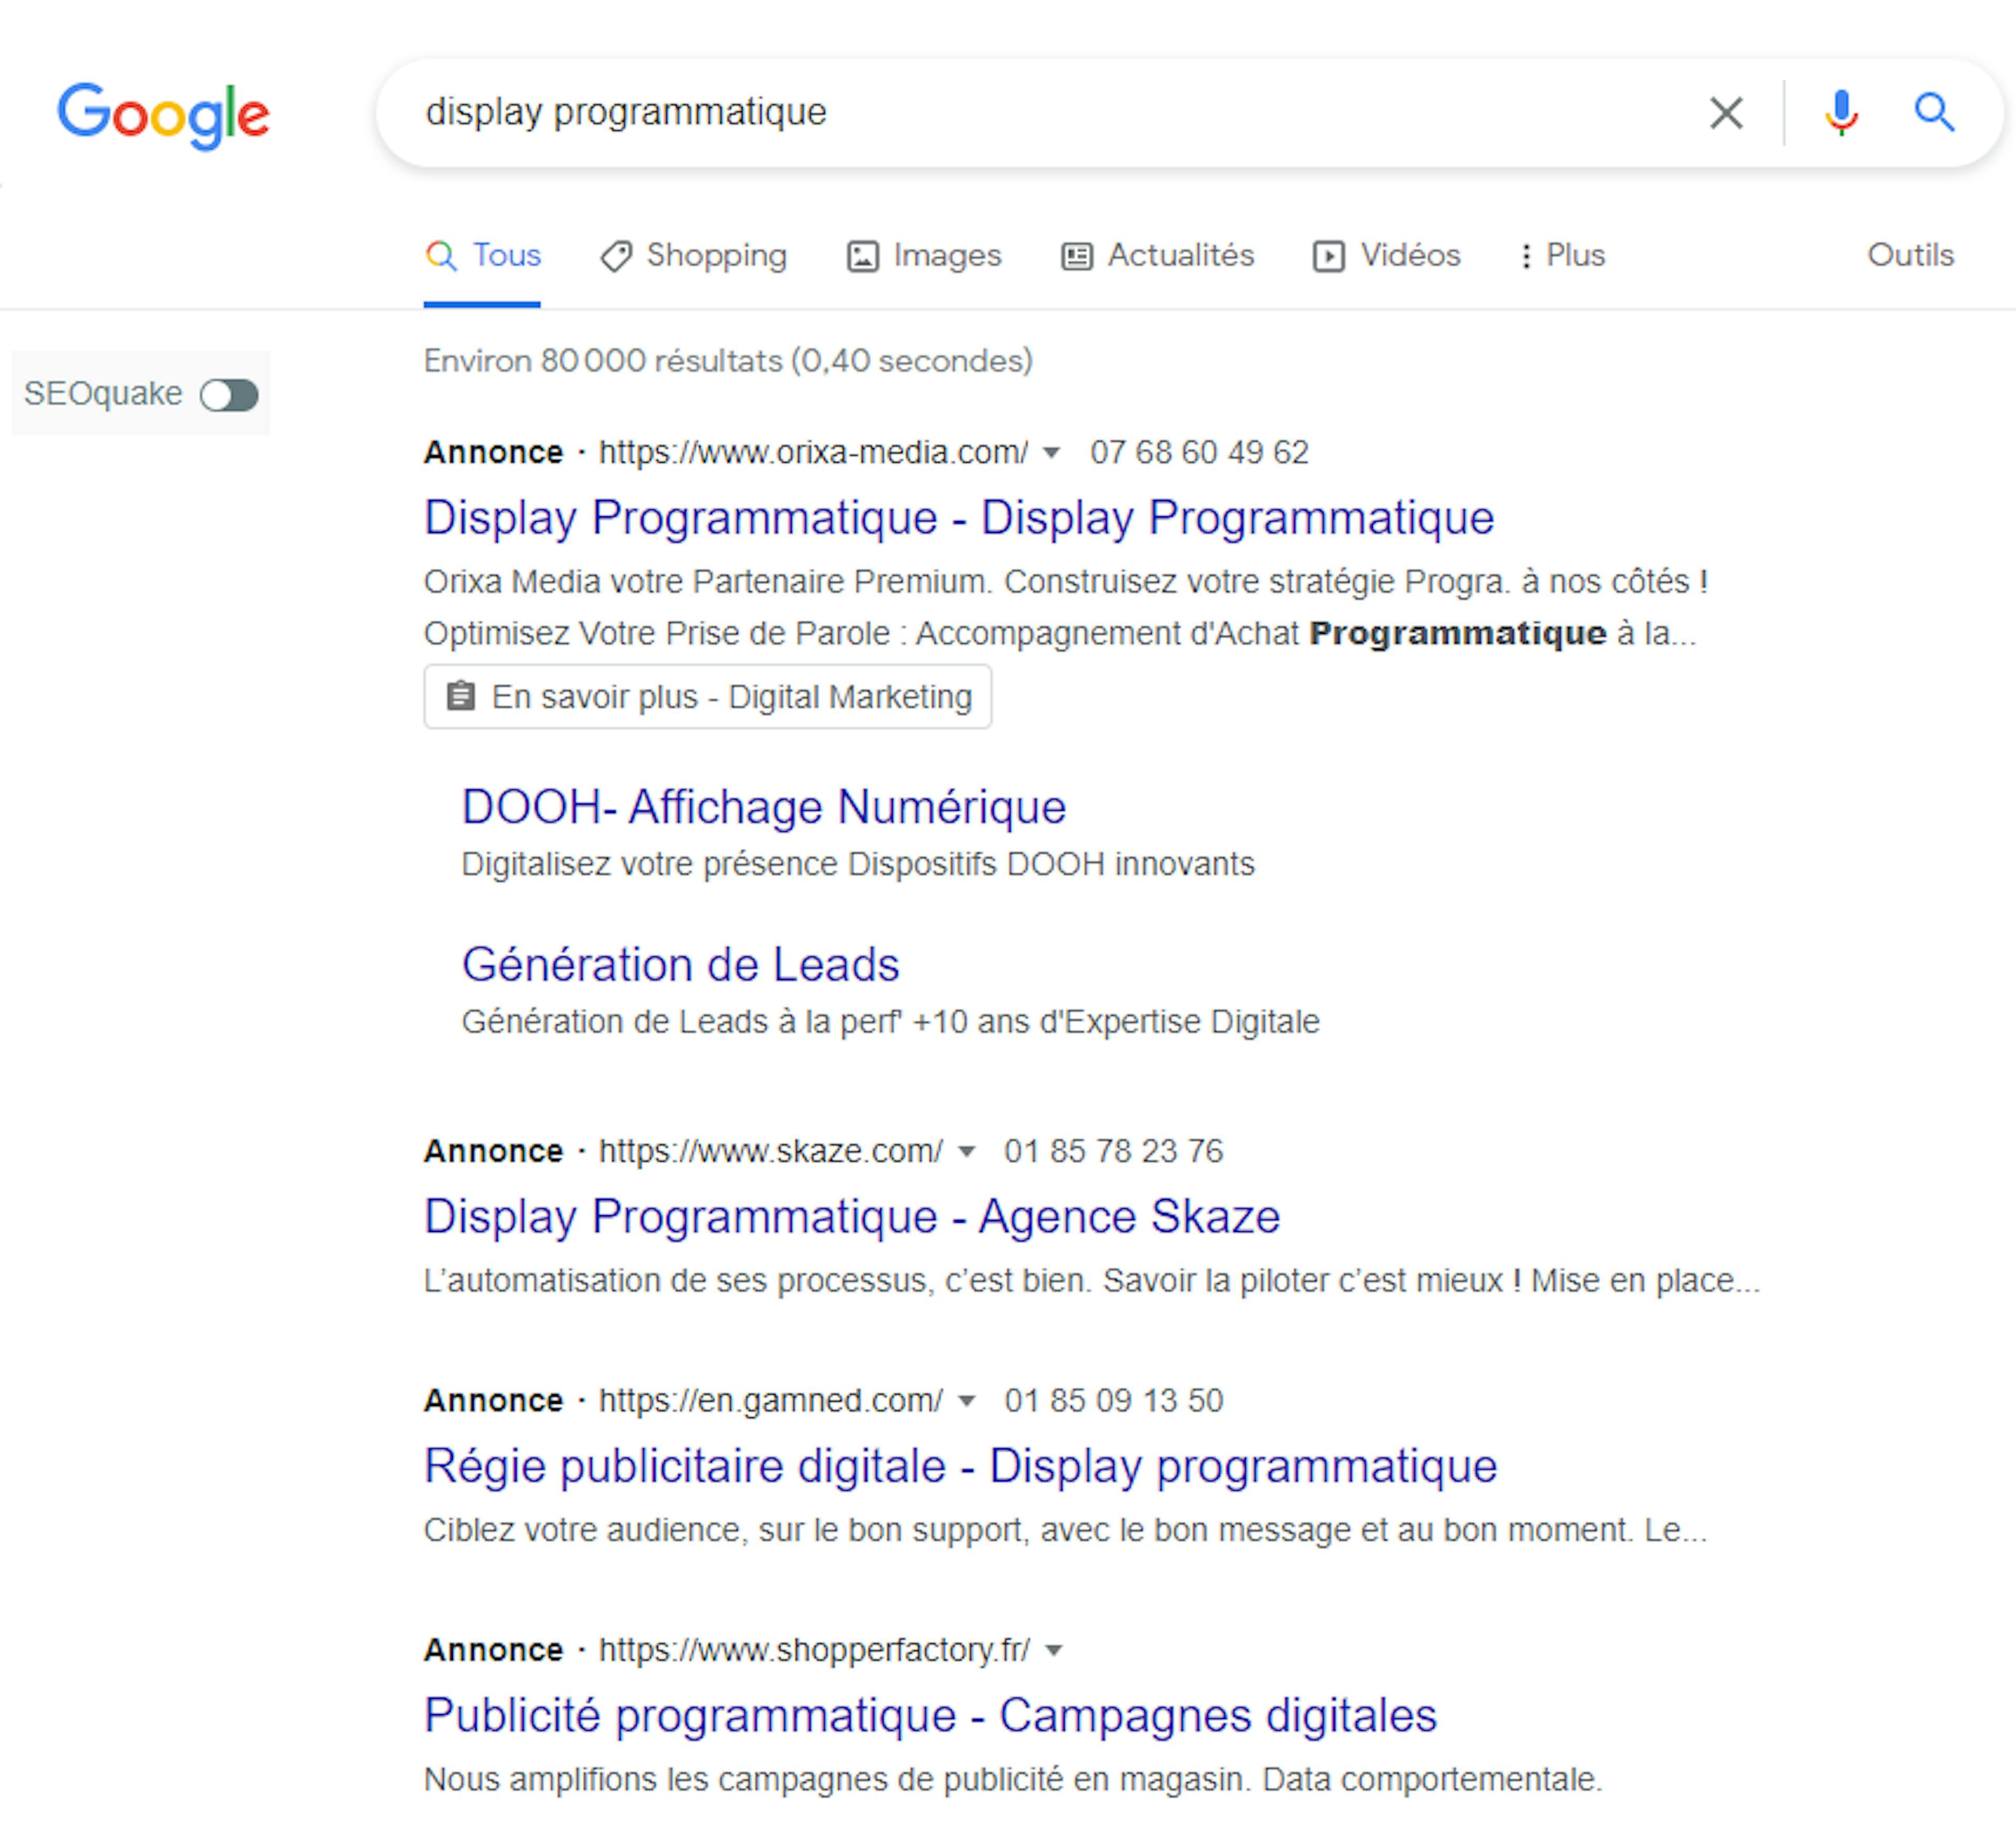Click the Actualités news icon

pyautogui.click(x=1077, y=255)
